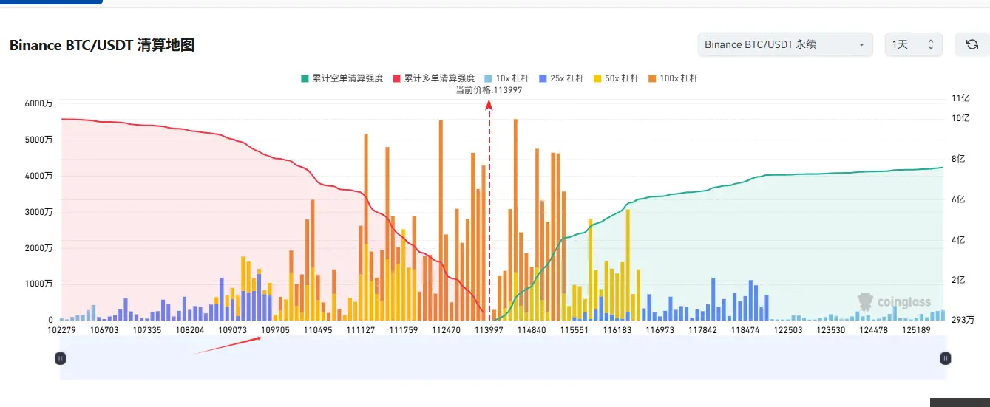Click left axis value 3000万
This screenshot has height=407, width=990.
point(38,212)
